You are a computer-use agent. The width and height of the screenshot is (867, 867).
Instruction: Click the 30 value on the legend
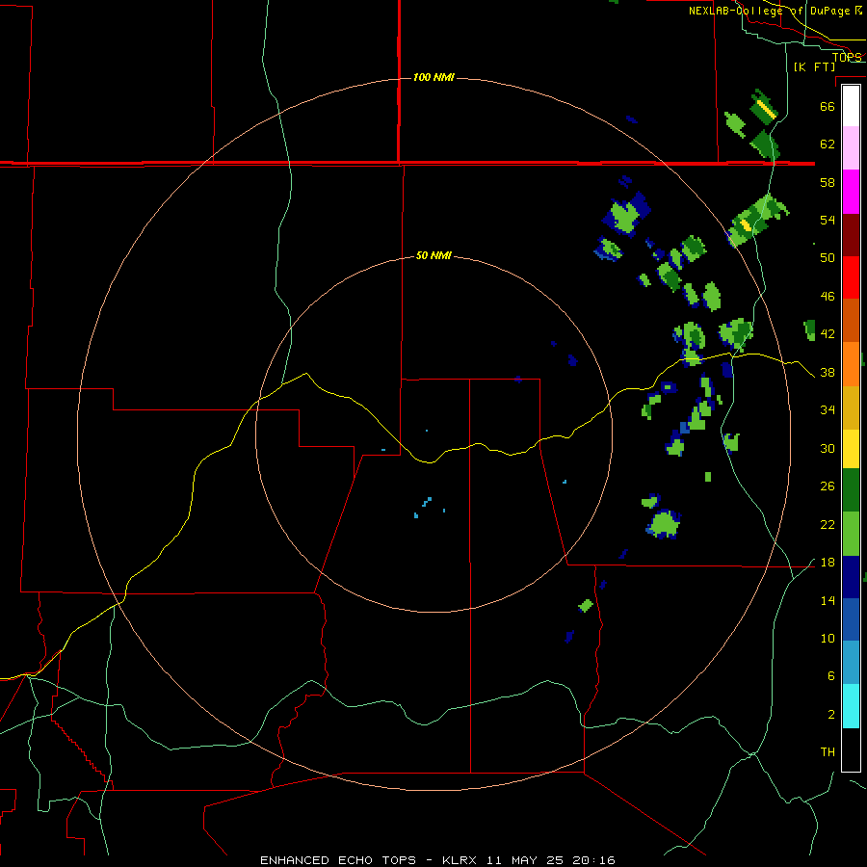point(828,448)
